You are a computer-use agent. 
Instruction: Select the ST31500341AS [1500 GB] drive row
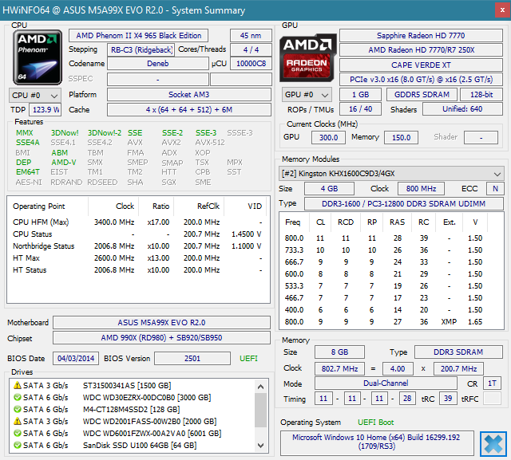(x=132, y=386)
